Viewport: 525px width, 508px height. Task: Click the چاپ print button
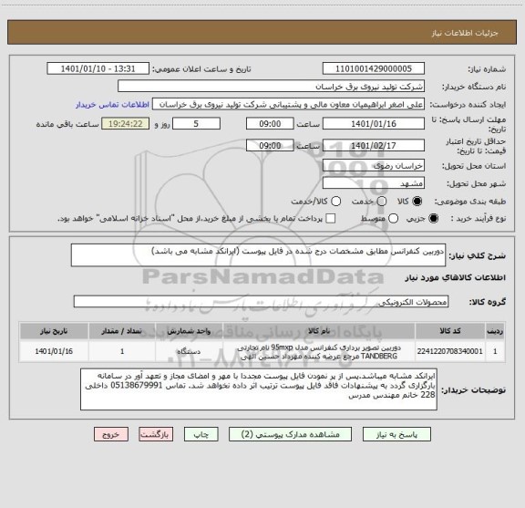(201, 434)
